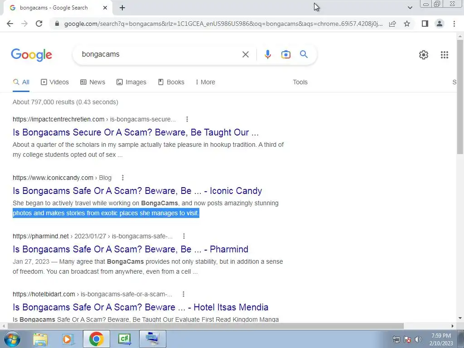This screenshot has width=464, height=348.
Task: Open Google settings gear icon
Action: coord(424,55)
